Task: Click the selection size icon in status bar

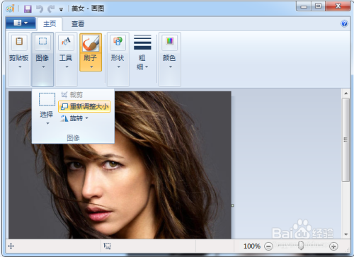Action: click(x=107, y=246)
